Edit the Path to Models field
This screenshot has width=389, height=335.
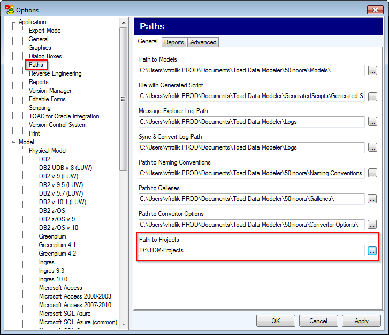(251, 71)
